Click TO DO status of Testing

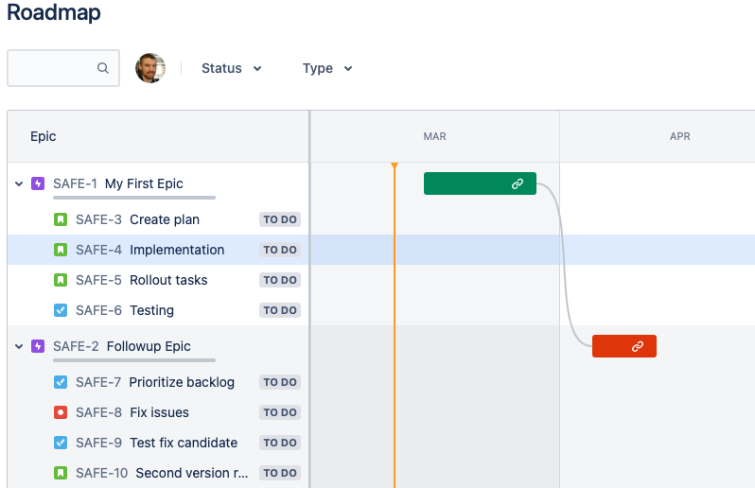(x=280, y=310)
